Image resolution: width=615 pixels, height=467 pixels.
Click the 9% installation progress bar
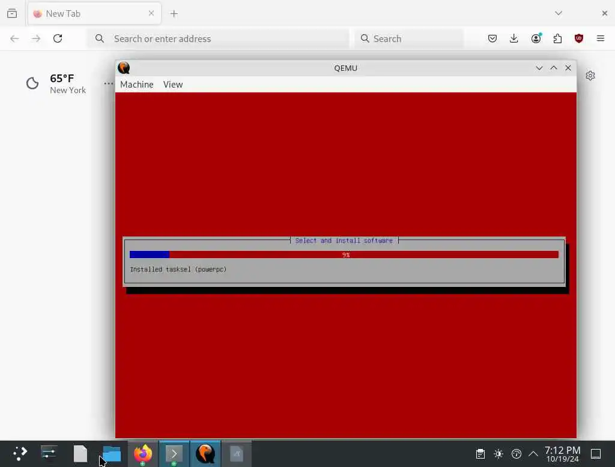pyautogui.click(x=344, y=255)
